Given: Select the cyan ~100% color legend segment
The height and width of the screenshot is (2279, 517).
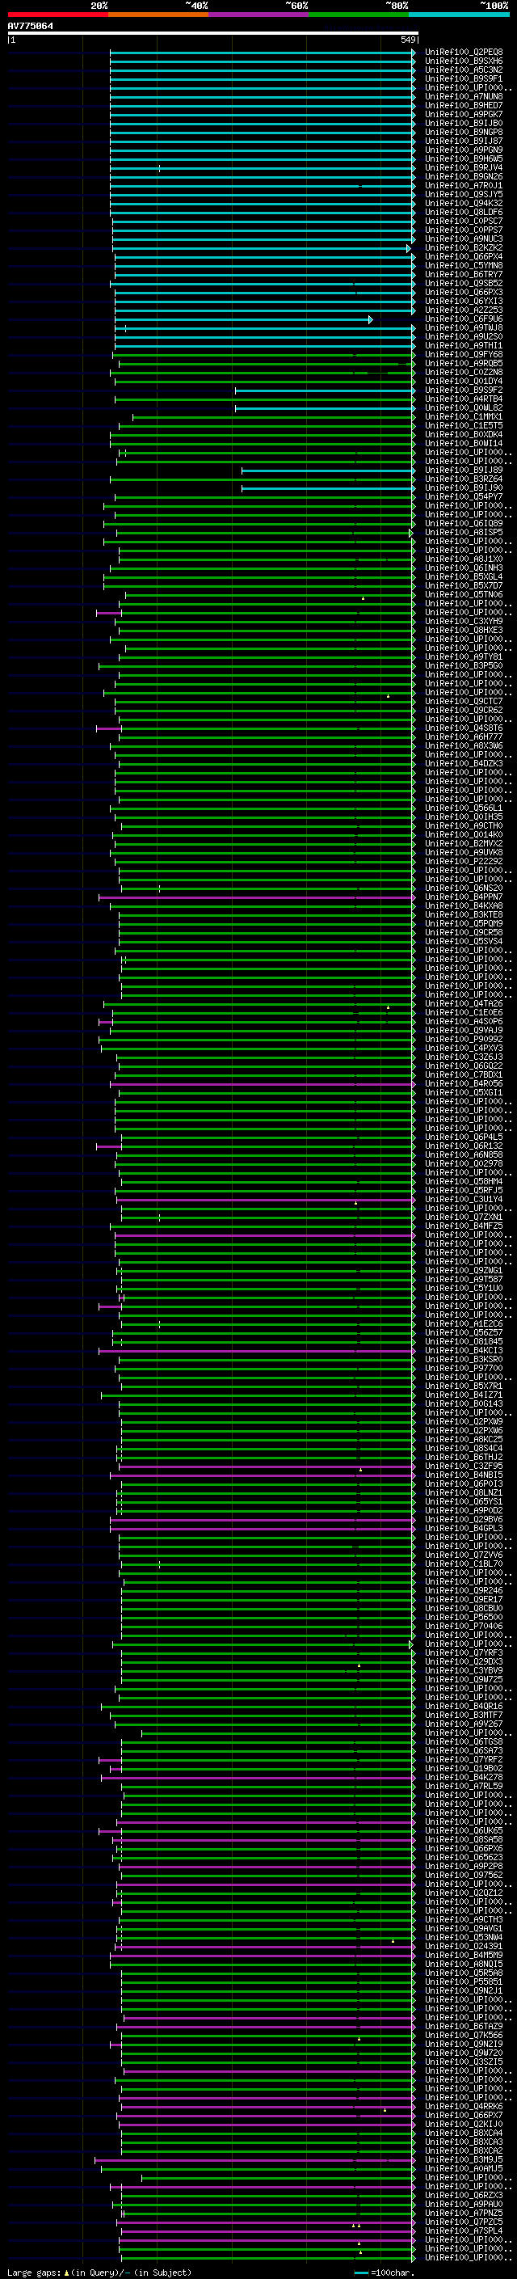Looking at the screenshot, I should tap(459, 15).
